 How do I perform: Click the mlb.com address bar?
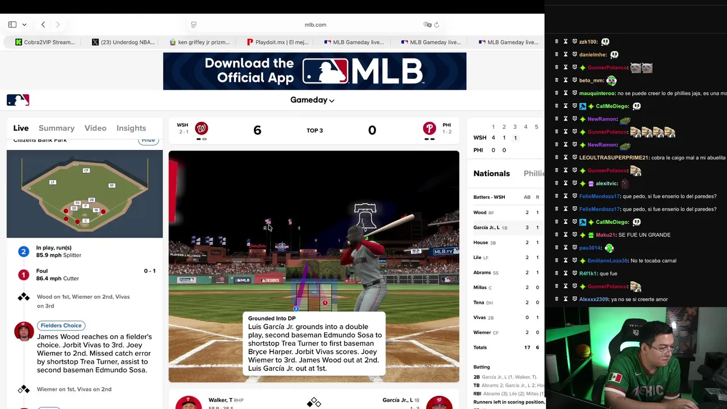click(x=315, y=24)
